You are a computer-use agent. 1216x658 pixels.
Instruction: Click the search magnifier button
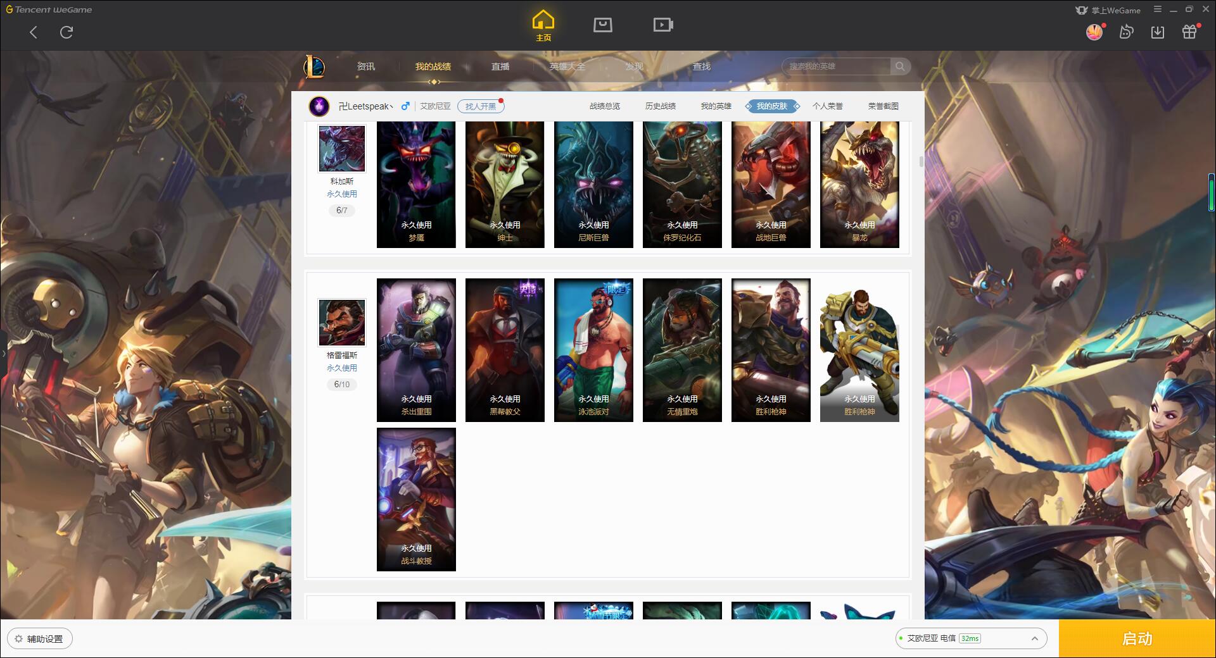coord(900,66)
